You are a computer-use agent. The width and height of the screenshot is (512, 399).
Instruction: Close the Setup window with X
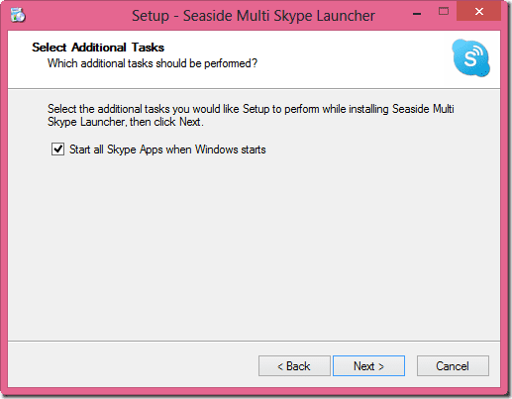click(x=478, y=12)
